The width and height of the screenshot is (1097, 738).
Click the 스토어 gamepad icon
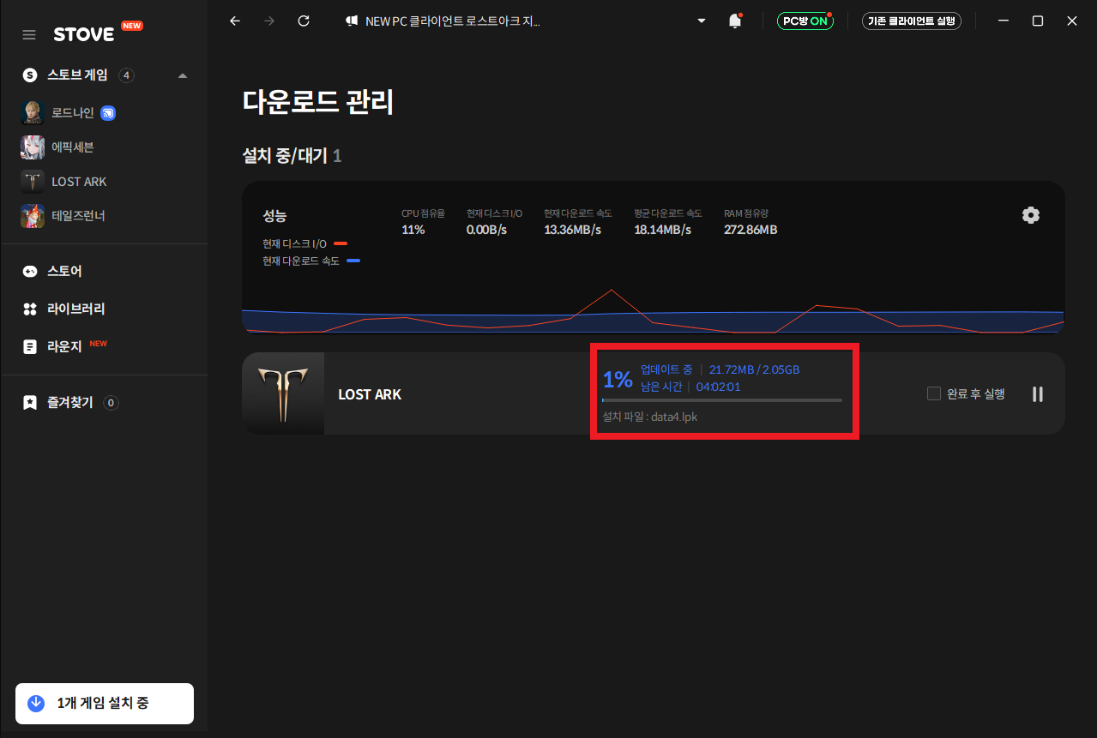[x=30, y=271]
